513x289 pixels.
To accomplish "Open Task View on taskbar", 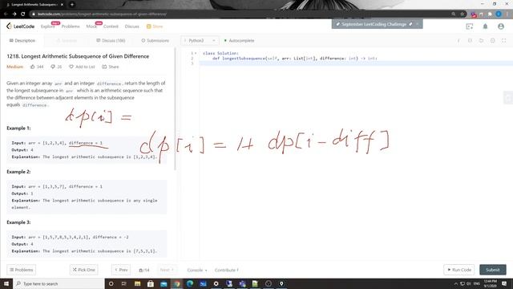I will [x=124, y=283].
